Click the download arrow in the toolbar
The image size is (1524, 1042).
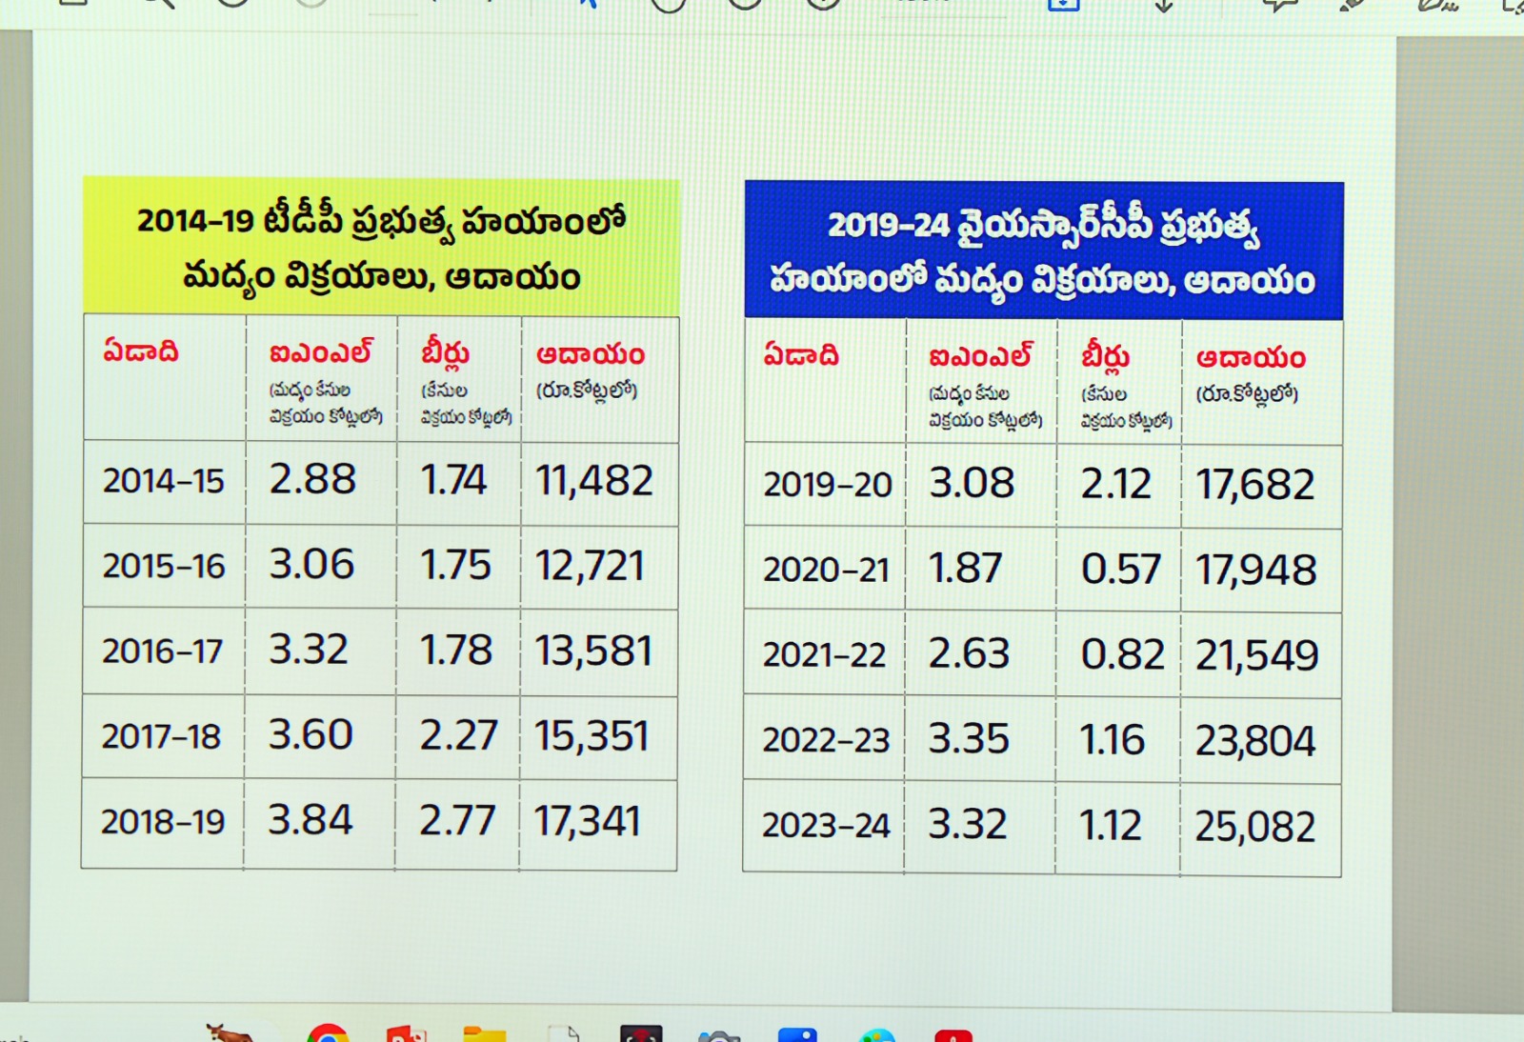coord(1164,4)
